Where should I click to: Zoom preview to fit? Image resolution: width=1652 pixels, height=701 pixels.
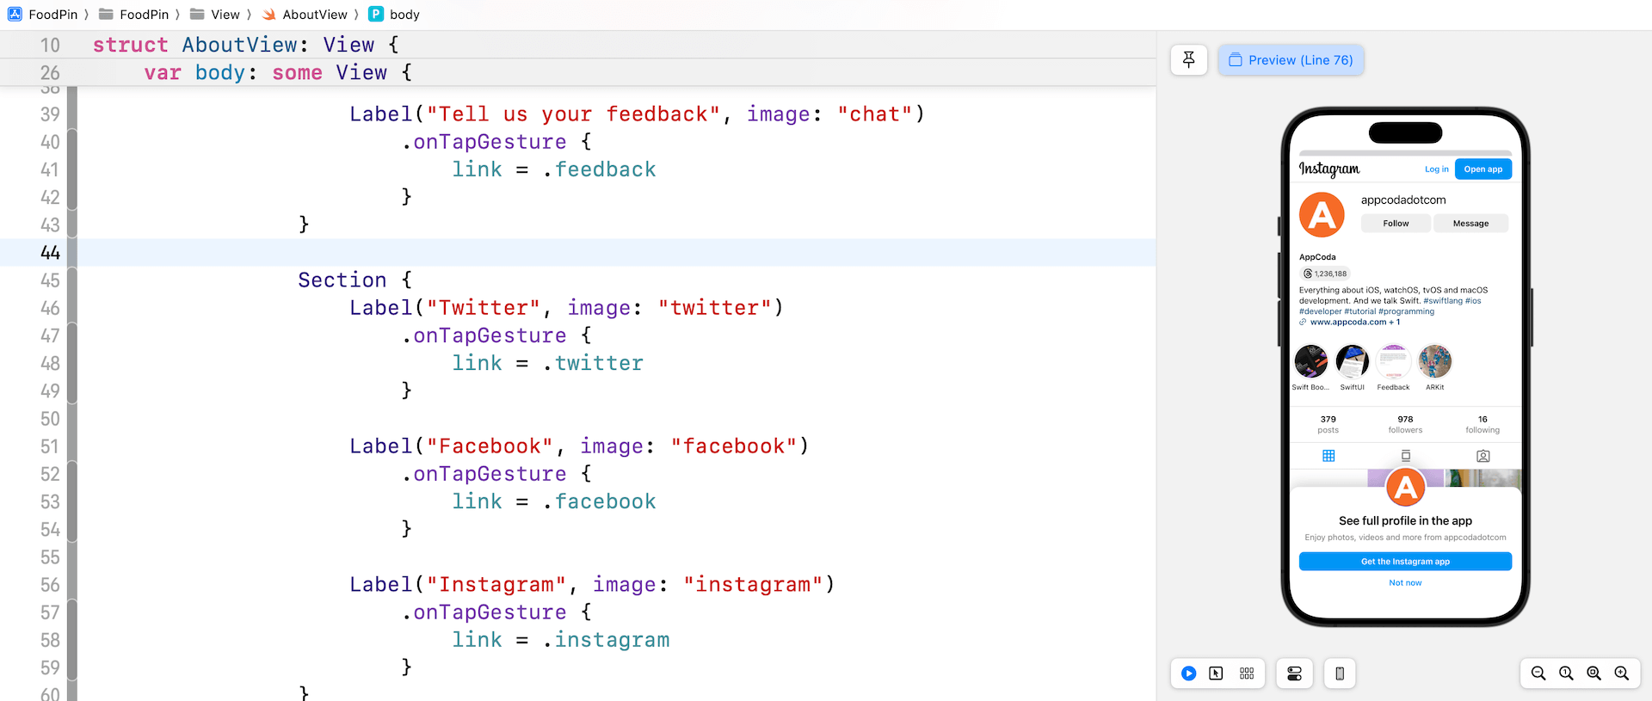click(1593, 673)
